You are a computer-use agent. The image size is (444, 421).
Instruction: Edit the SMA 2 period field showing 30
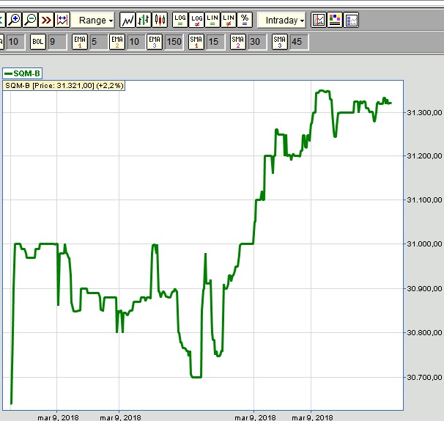[x=257, y=42]
